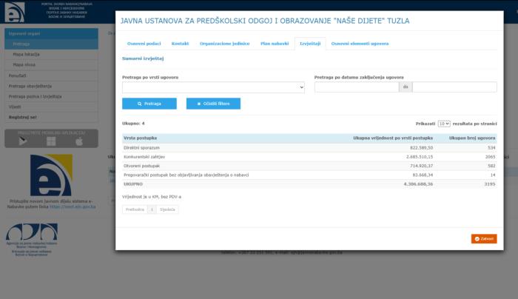The image size is (518, 299).
Task: Click Ukupna vrijednost po vrsti postupka header
Action: tap(393, 138)
